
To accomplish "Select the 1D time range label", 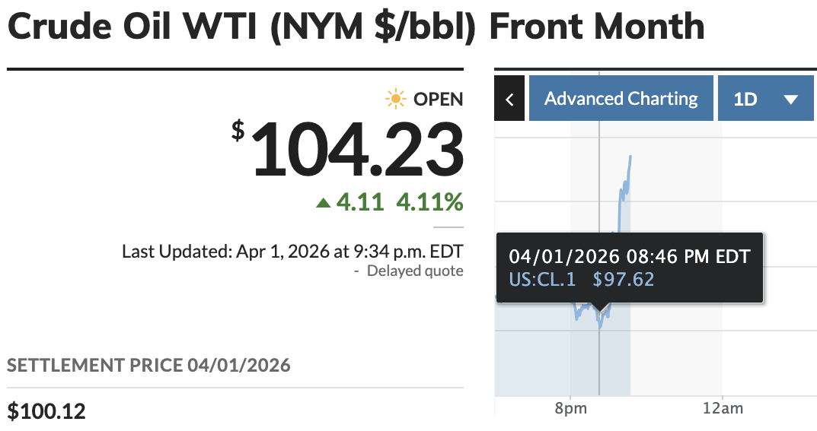I will [745, 99].
